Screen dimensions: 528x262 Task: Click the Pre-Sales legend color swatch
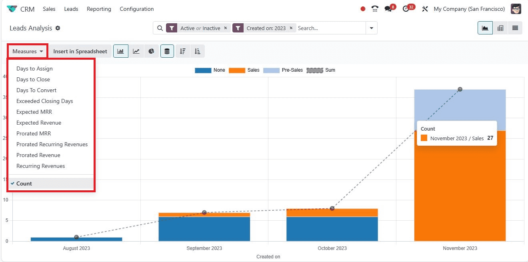pos(271,70)
